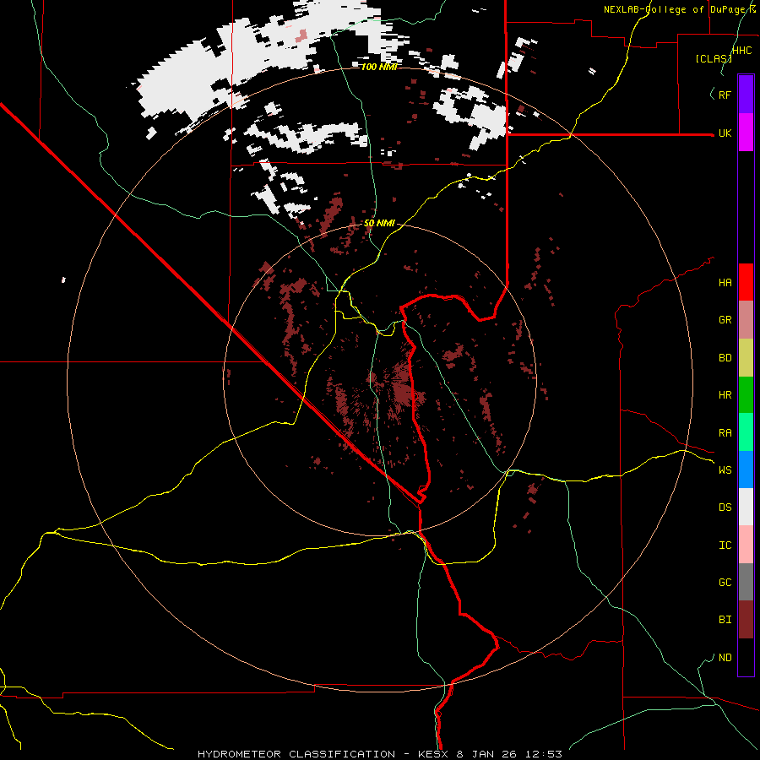Click the yellow BD legend swatch

click(746, 358)
